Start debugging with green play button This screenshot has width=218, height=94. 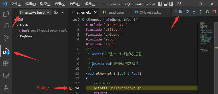coord(21,13)
